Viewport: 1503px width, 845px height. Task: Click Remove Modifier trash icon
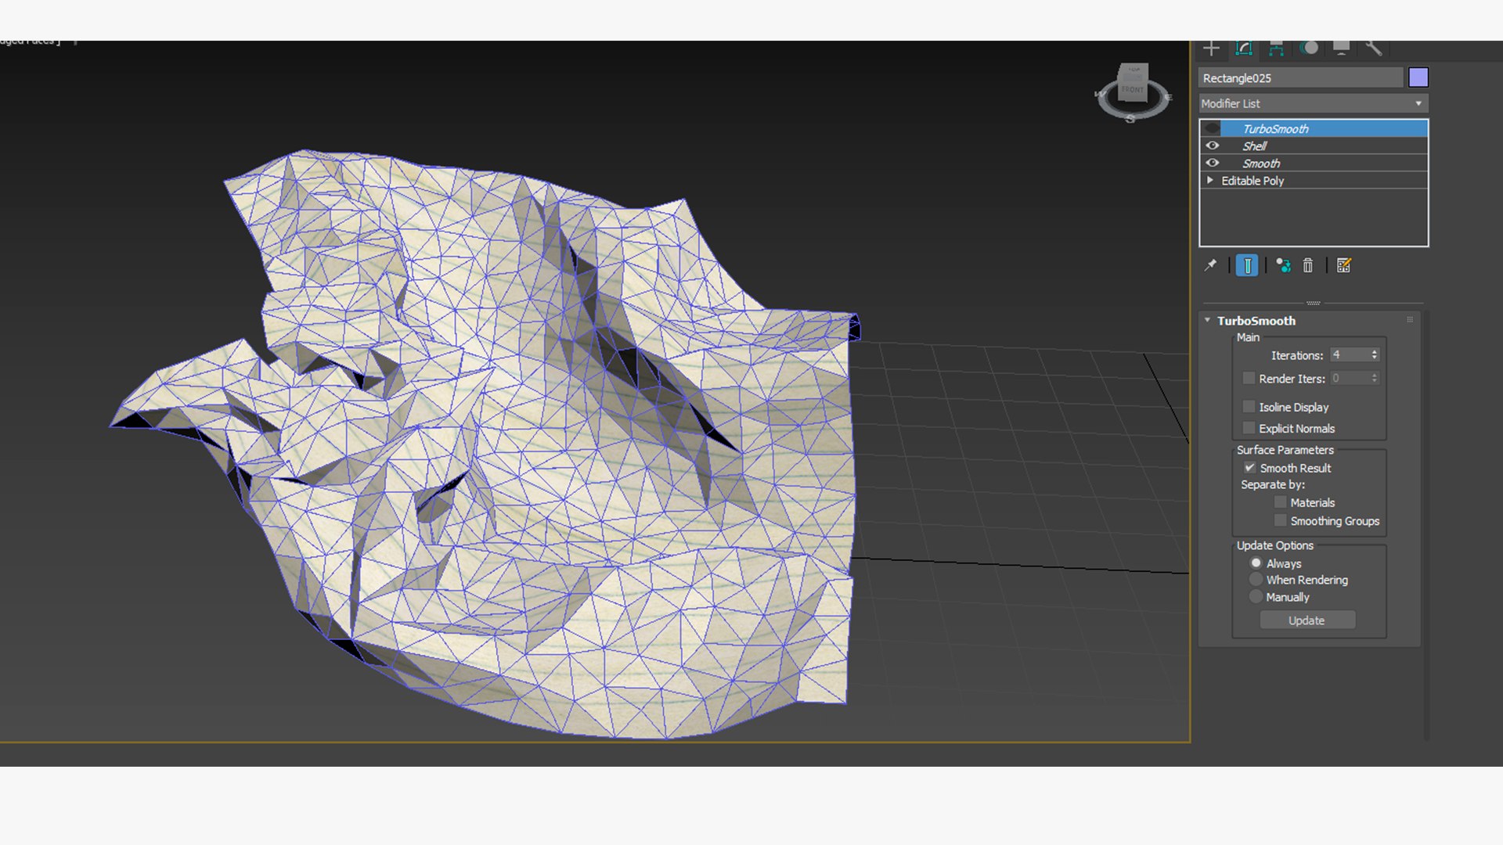tap(1307, 265)
